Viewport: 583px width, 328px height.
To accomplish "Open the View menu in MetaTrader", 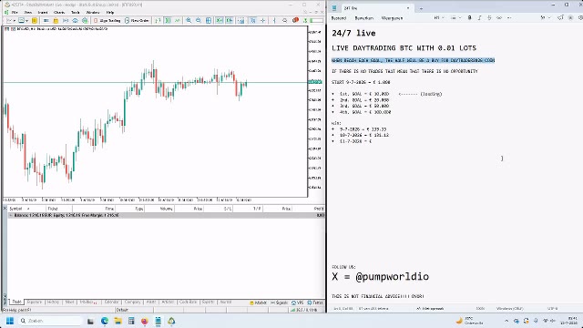I will [x=28, y=12].
